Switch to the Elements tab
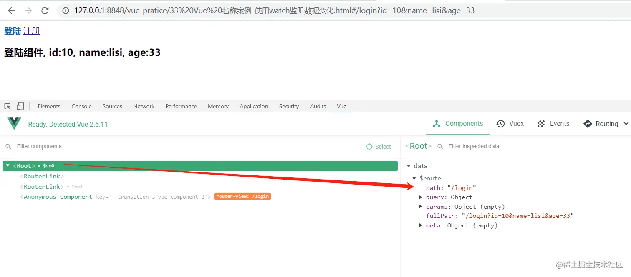631x277 pixels. pyautogui.click(x=49, y=106)
